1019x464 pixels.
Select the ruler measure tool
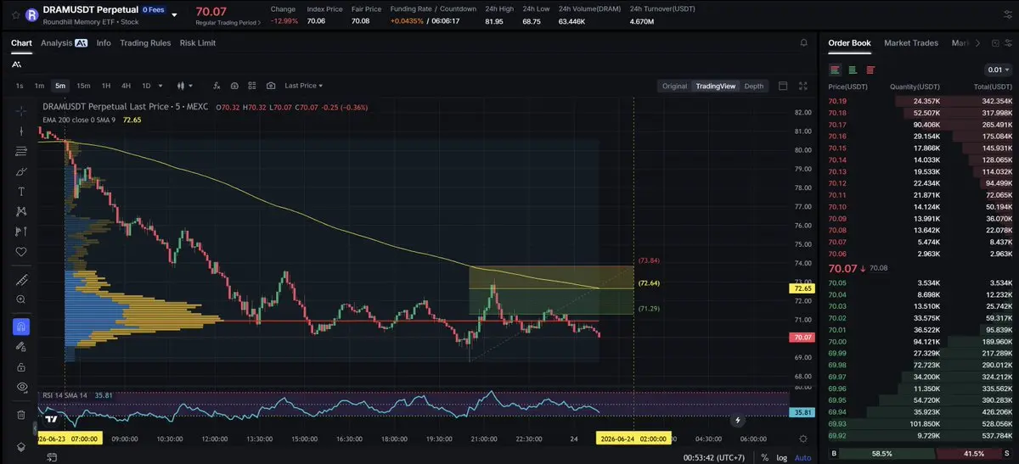tap(21, 280)
